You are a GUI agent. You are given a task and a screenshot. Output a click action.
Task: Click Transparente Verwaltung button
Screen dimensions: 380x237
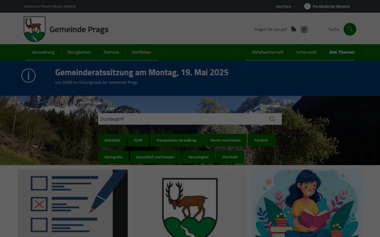[x=176, y=140]
